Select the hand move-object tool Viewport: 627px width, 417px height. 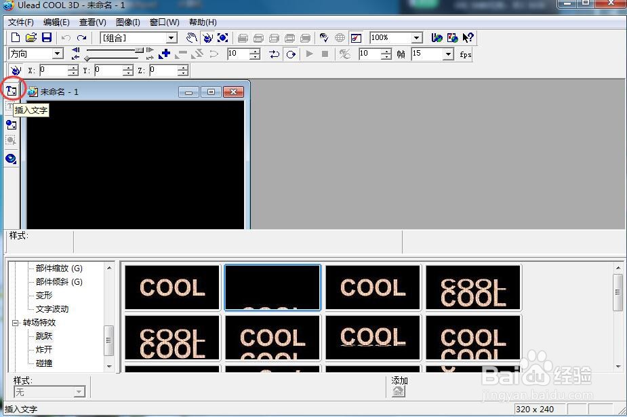click(x=192, y=38)
